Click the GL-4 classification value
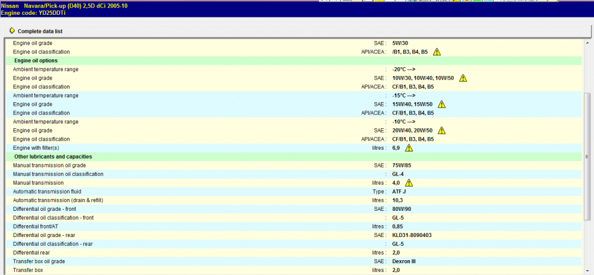 pos(398,174)
